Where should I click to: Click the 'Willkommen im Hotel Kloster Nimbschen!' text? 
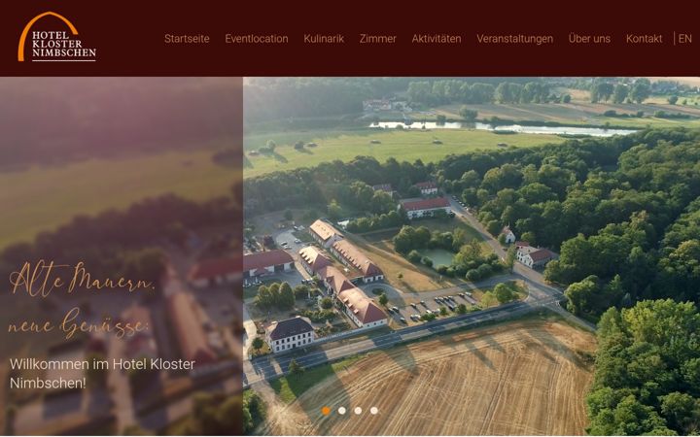coord(102,374)
